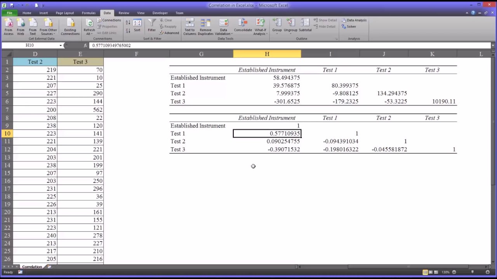497x279 pixels.
Task: Insert a new worksheet tab
Action: click(x=49, y=267)
